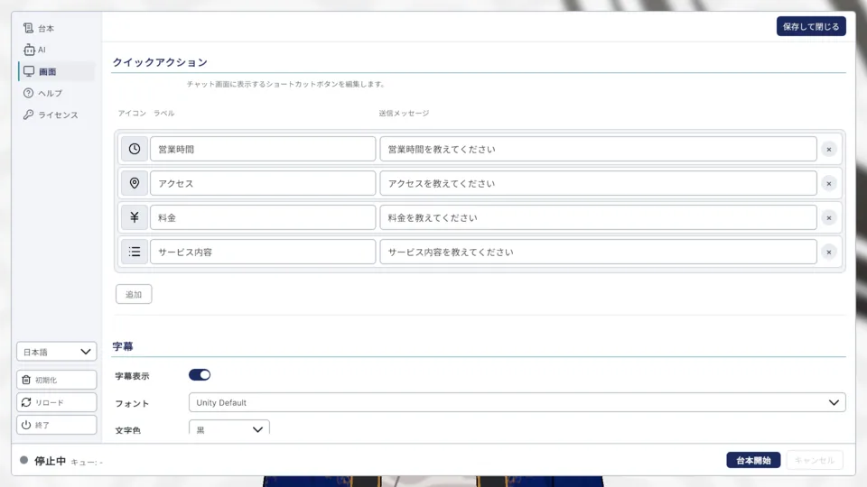
Task: Click the ラベル column header
Action: [x=164, y=114]
